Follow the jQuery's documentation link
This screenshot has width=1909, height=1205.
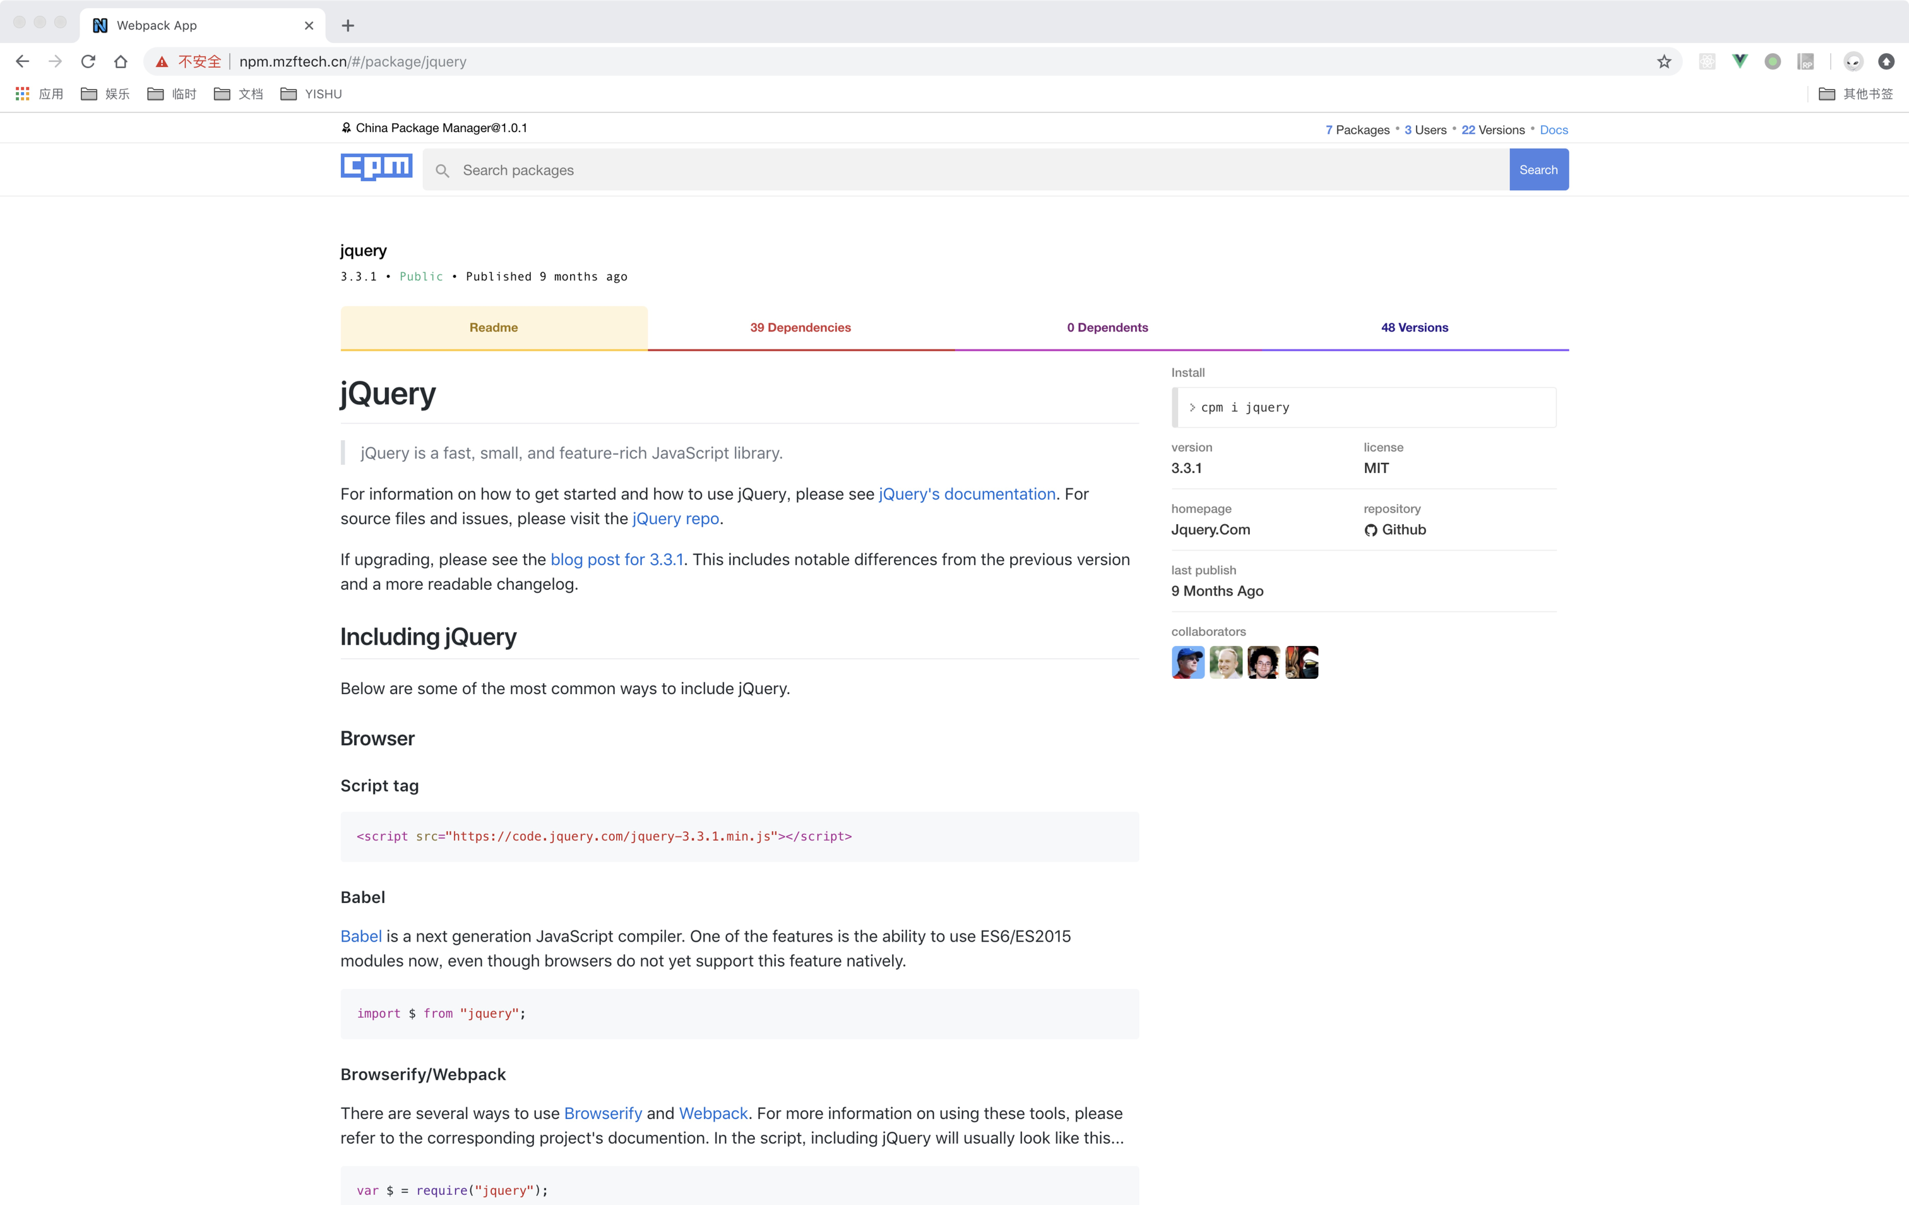click(x=966, y=493)
